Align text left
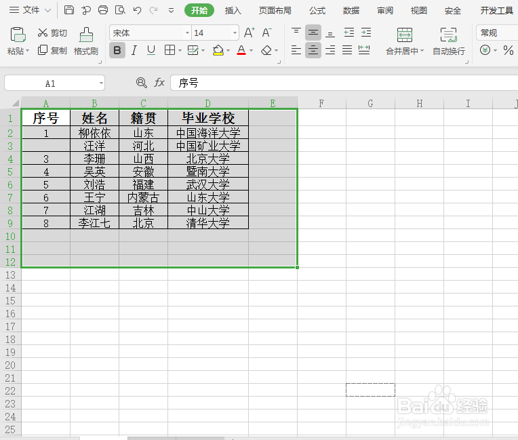Viewport: 518px width, 440px height. tap(296, 50)
